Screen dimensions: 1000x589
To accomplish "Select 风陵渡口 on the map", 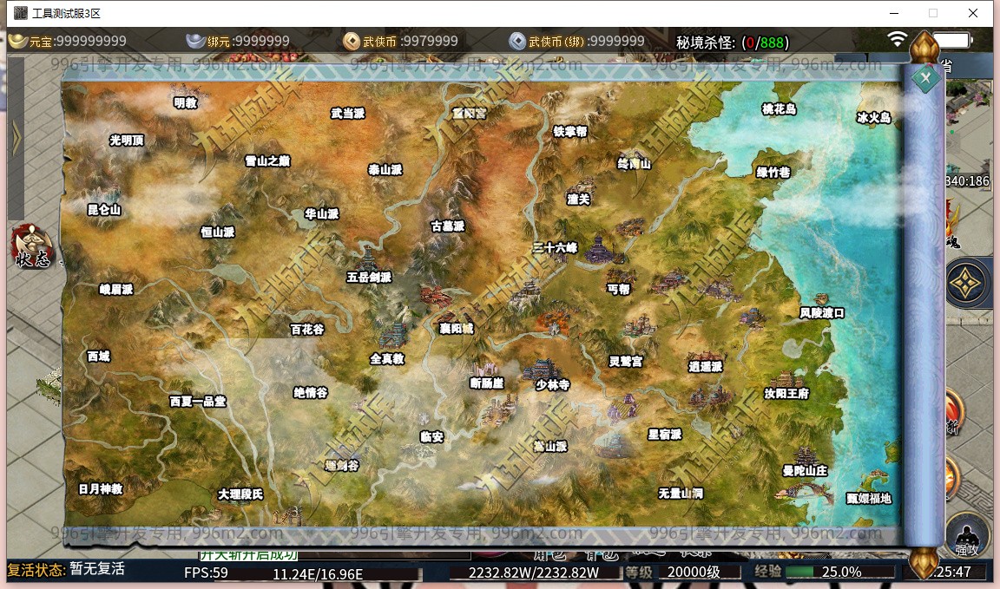I will [822, 312].
